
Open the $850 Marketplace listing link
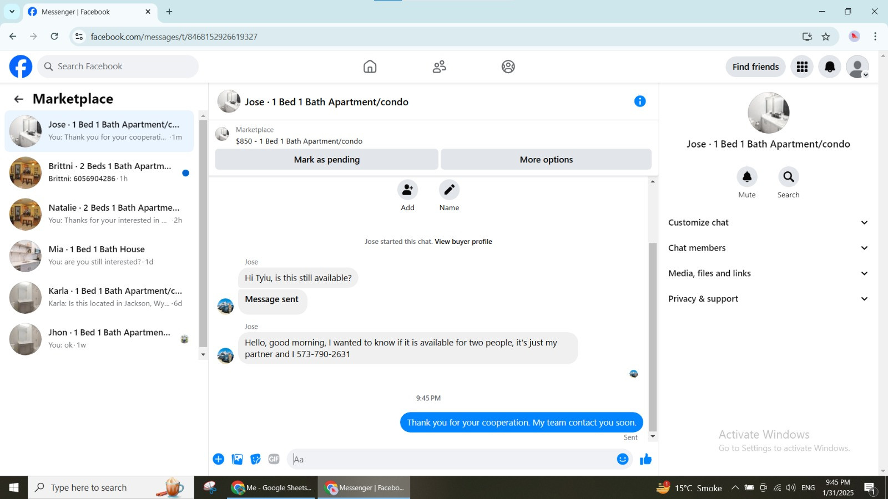tap(299, 141)
